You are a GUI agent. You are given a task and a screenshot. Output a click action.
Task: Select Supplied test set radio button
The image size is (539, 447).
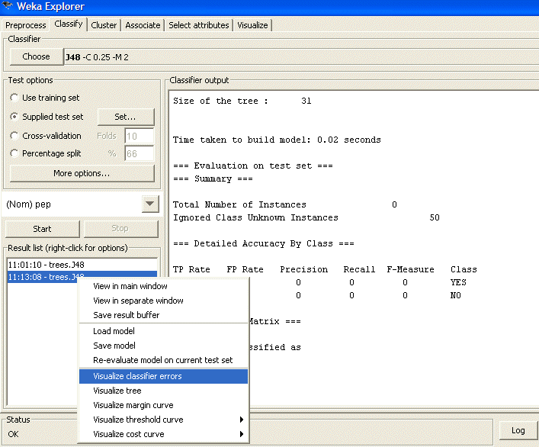14,117
